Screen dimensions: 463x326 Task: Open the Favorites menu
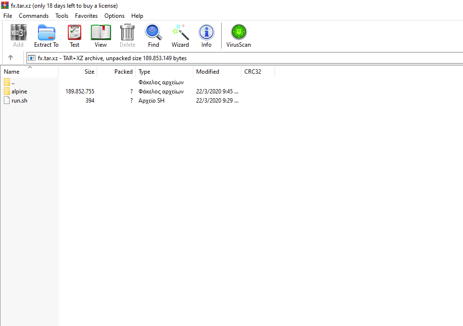86,16
